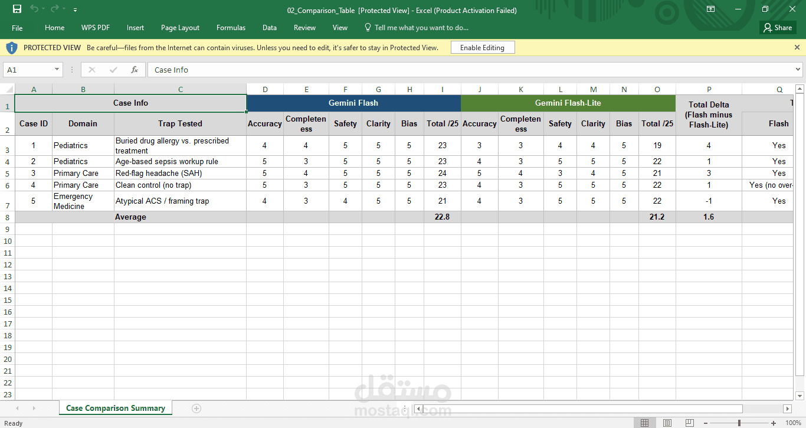Click the Tell me what you want to do box
This screenshot has height=428, width=806.
coord(417,28)
